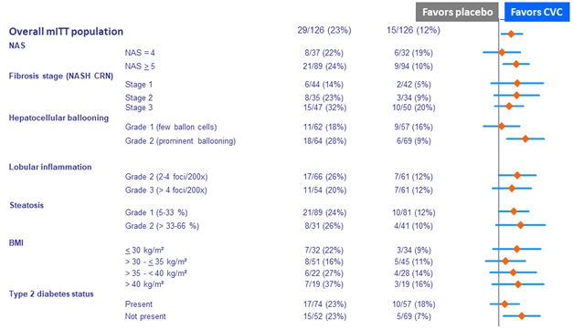This screenshot has height=329, width=573.
Task: Click the Favors placebo gray label
Action: coord(457,12)
